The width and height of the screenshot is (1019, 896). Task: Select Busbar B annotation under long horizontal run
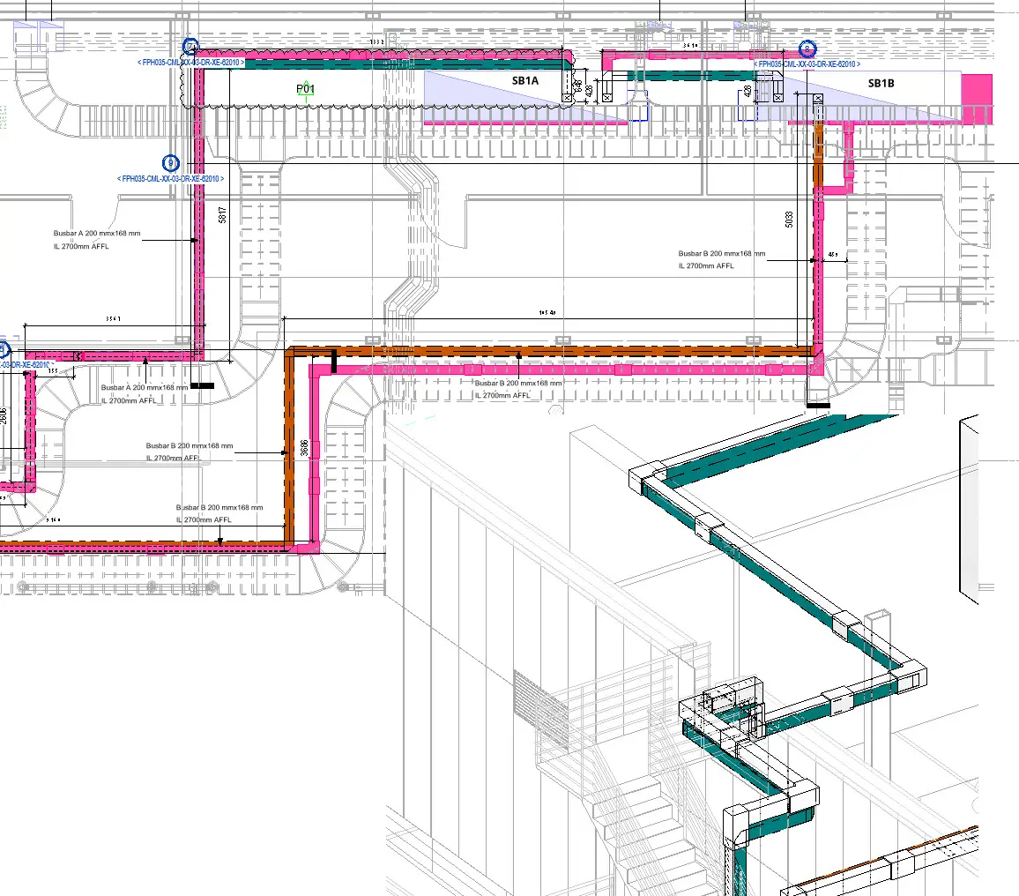(518, 389)
